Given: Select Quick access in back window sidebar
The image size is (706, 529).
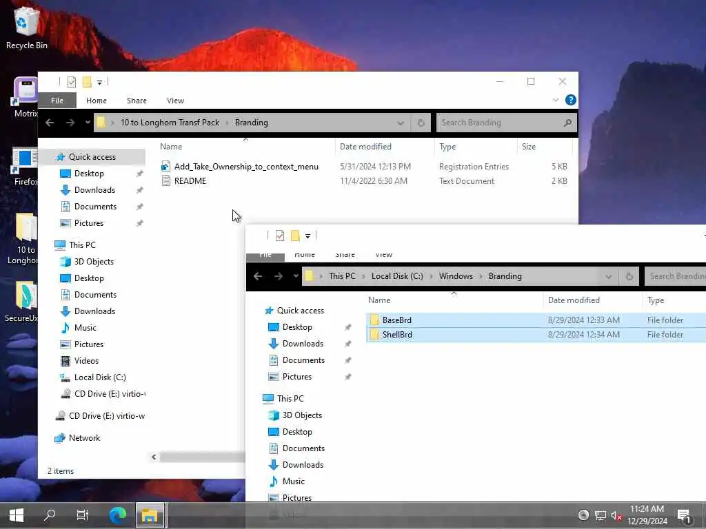Looking at the screenshot, I should (x=92, y=156).
